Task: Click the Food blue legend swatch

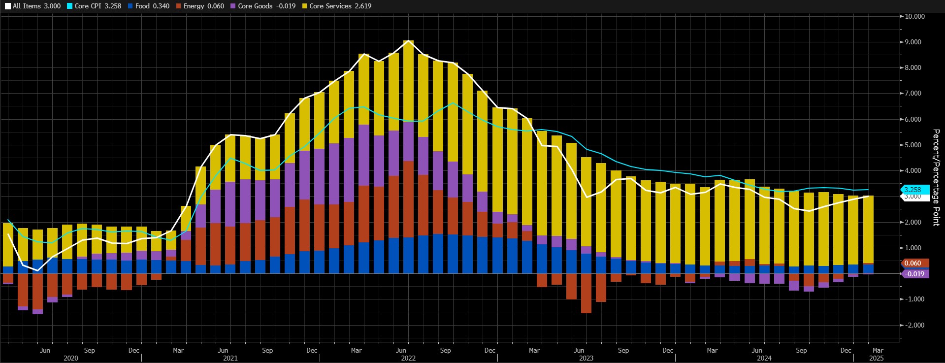Action: (x=130, y=6)
